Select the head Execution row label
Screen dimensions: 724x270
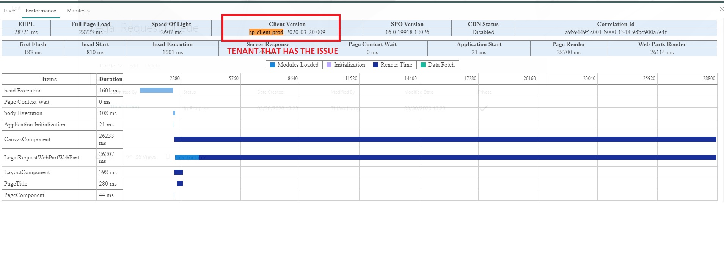23,91
